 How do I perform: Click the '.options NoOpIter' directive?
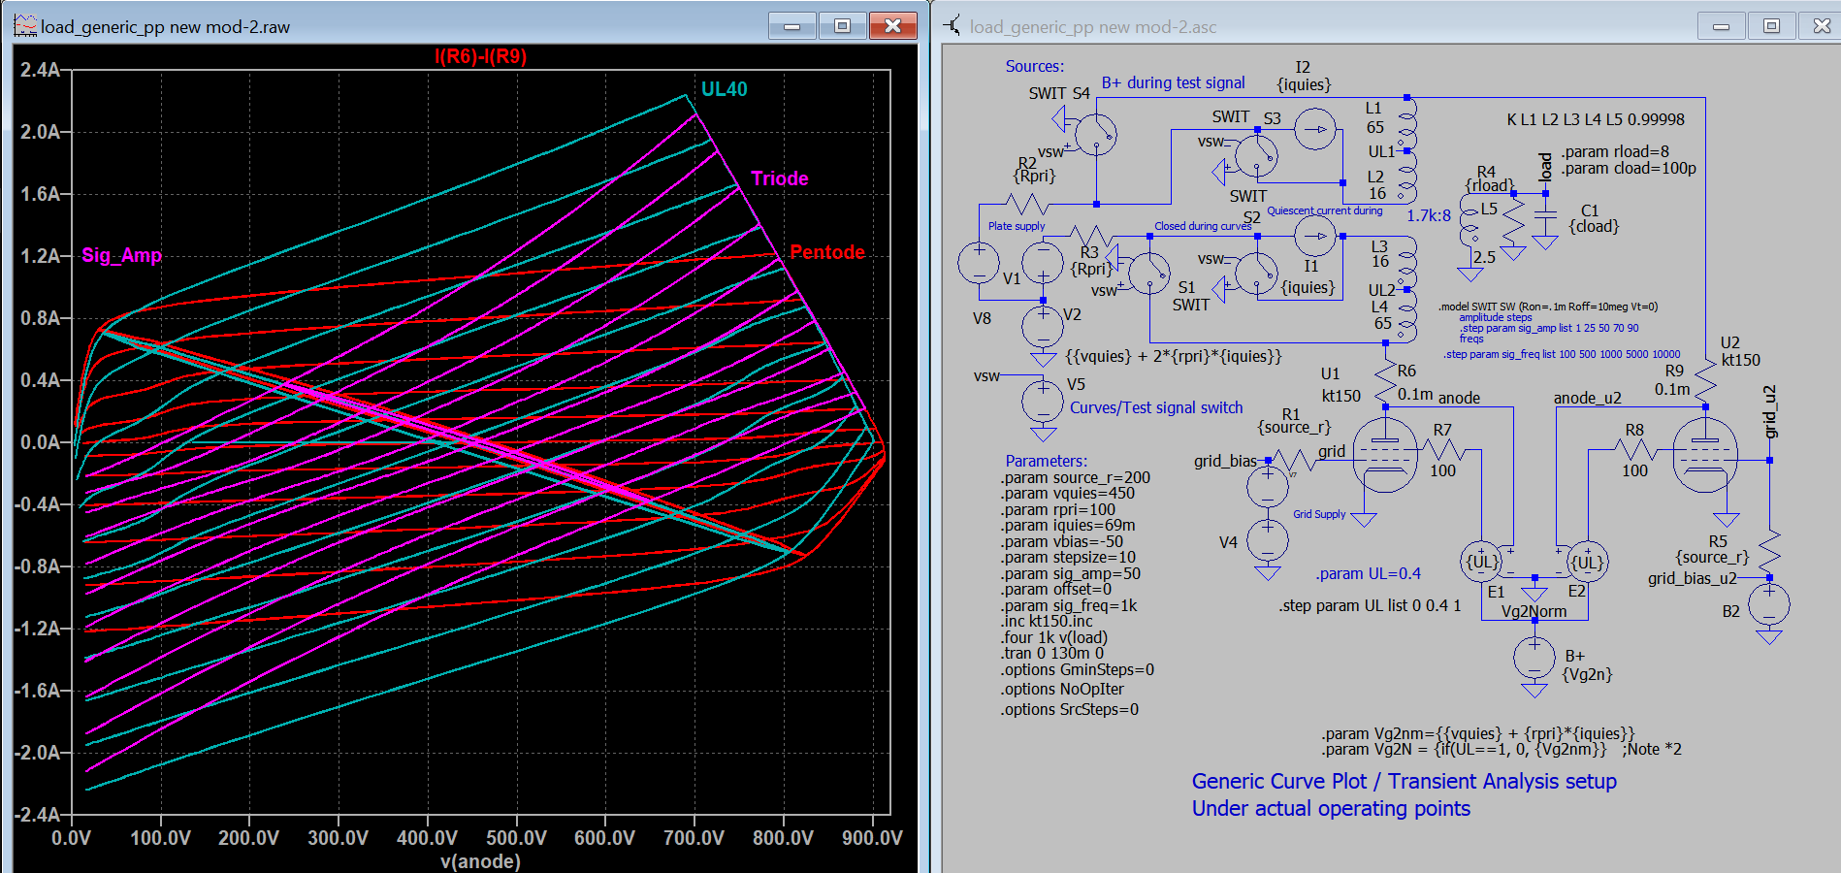(x=1062, y=690)
